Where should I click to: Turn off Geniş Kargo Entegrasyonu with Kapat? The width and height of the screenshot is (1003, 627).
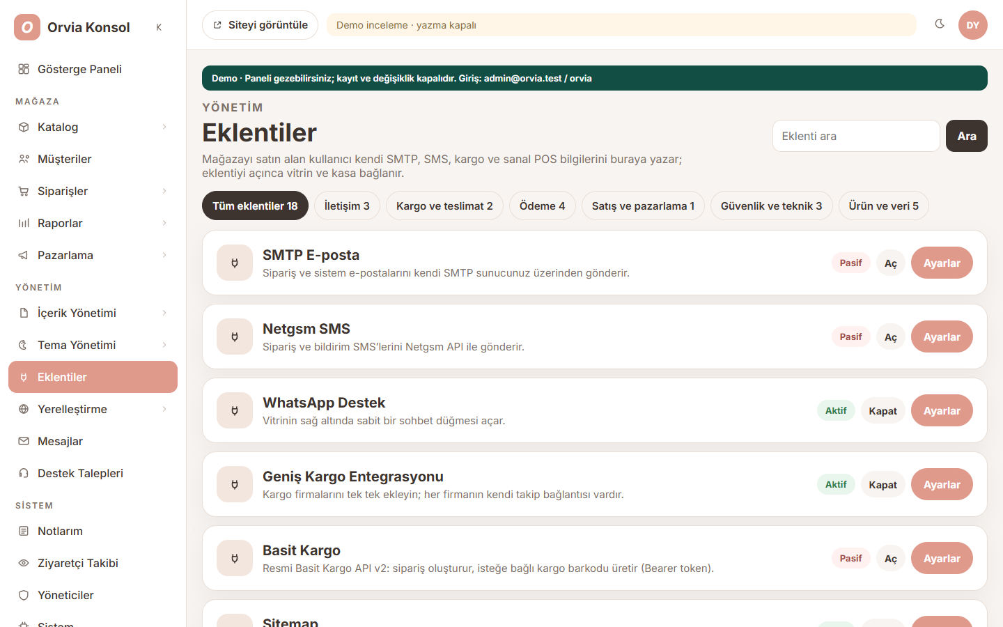pos(883,485)
